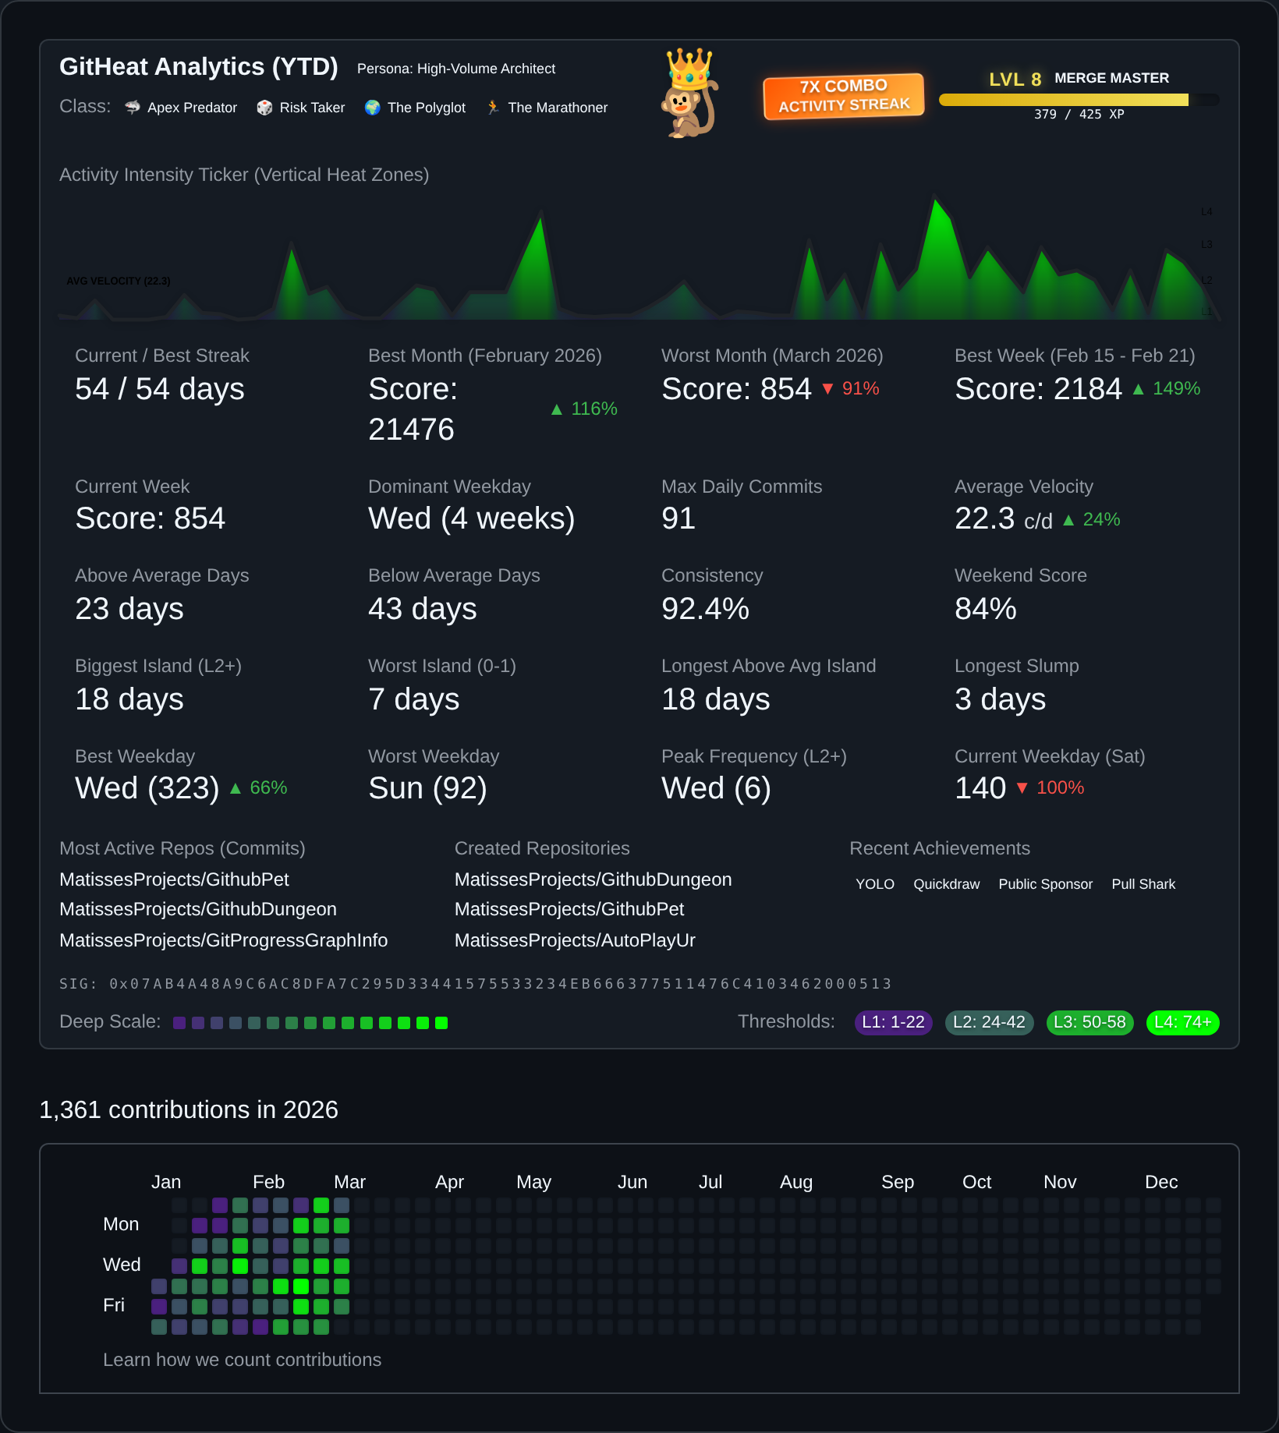The height and width of the screenshot is (1433, 1279).
Task: Select the YOLO achievement badge
Action: (x=875, y=884)
